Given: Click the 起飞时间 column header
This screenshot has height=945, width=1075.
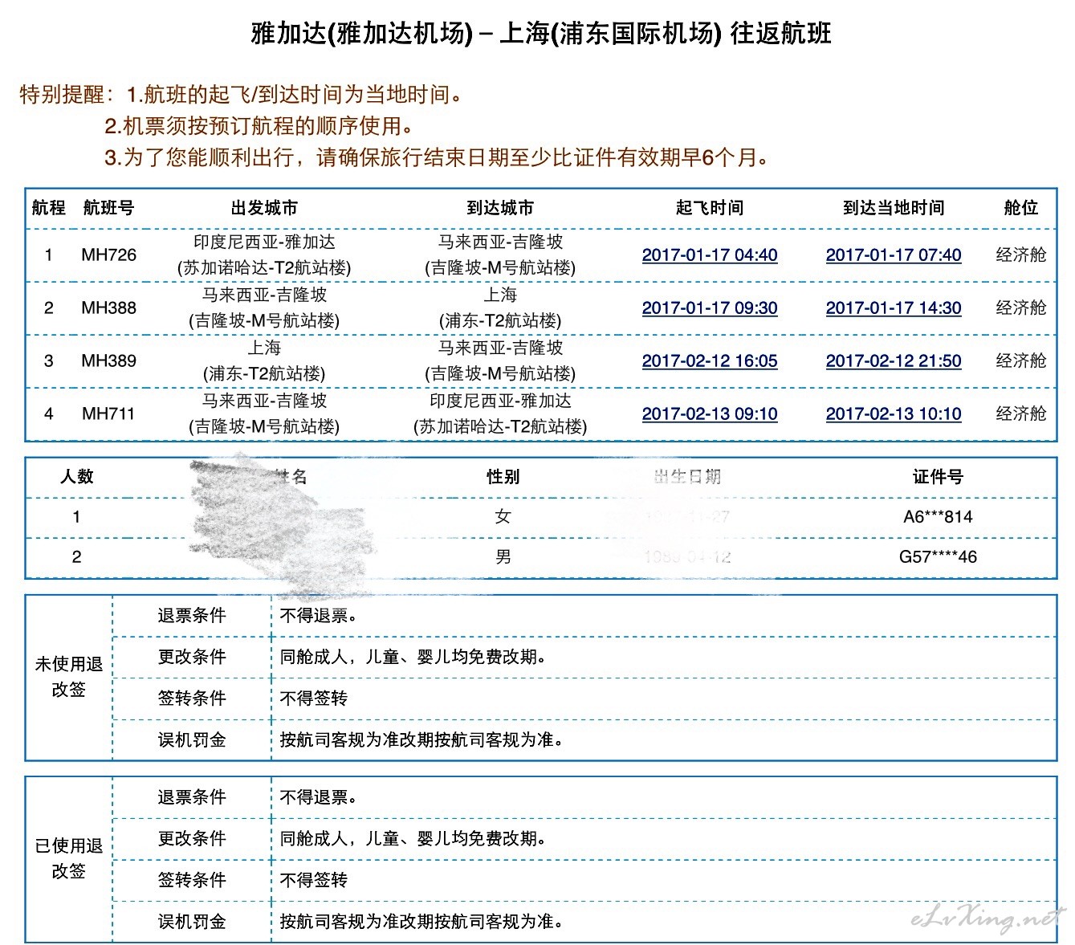Looking at the screenshot, I should pyautogui.click(x=710, y=208).
